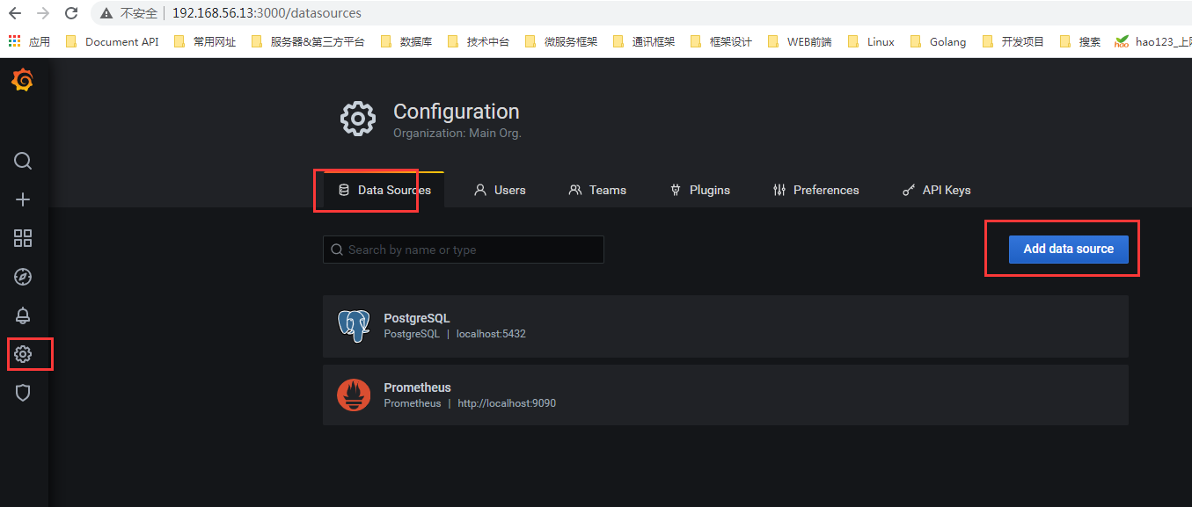Click the browser forward arrow
Screen dimensions: 1192x507
(x=43, y=13)
